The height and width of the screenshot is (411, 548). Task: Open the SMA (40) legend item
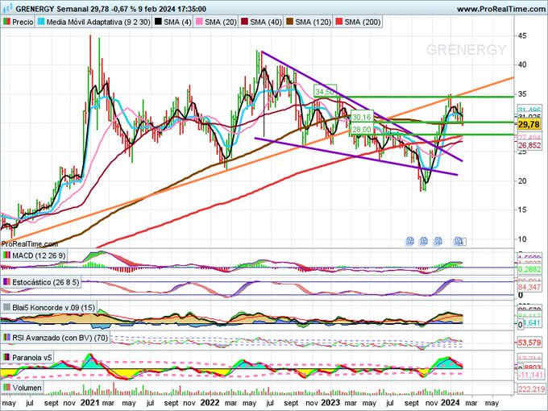[x=261, y=22]
